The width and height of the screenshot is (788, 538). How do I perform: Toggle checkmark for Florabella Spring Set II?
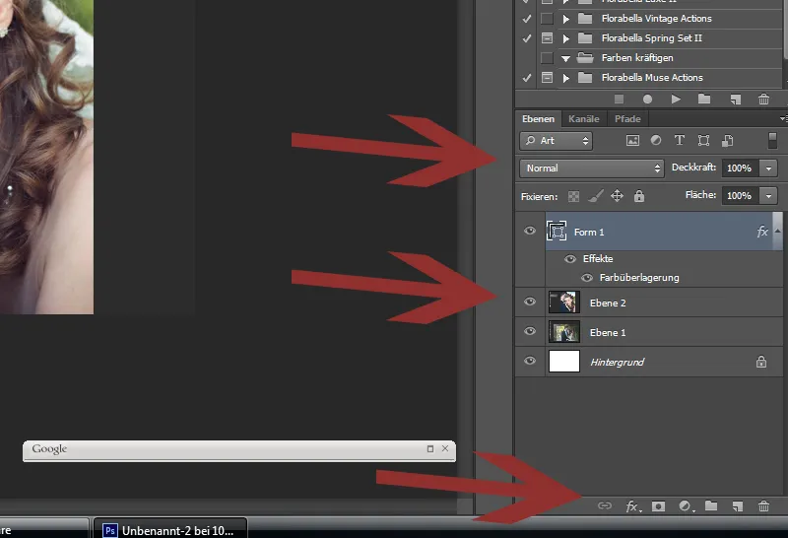(526, 38)
